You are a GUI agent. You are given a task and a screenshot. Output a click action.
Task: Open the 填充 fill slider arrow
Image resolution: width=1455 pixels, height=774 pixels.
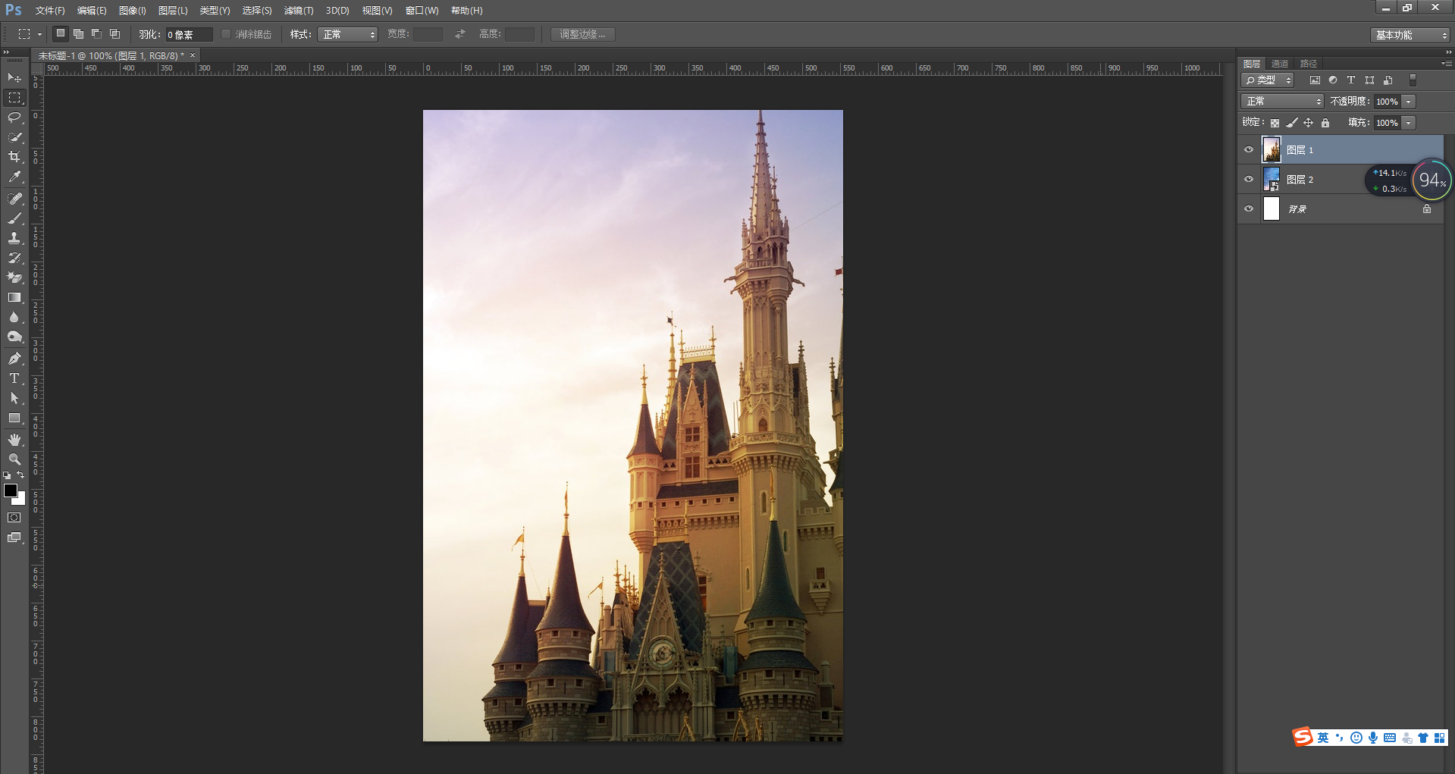point(1409,123)
